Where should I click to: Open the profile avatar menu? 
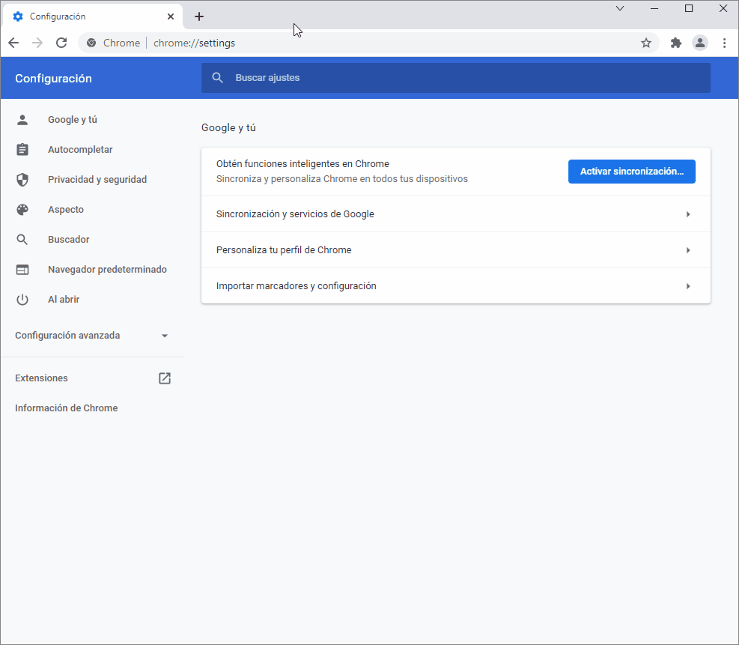click(x=700, y=43)
